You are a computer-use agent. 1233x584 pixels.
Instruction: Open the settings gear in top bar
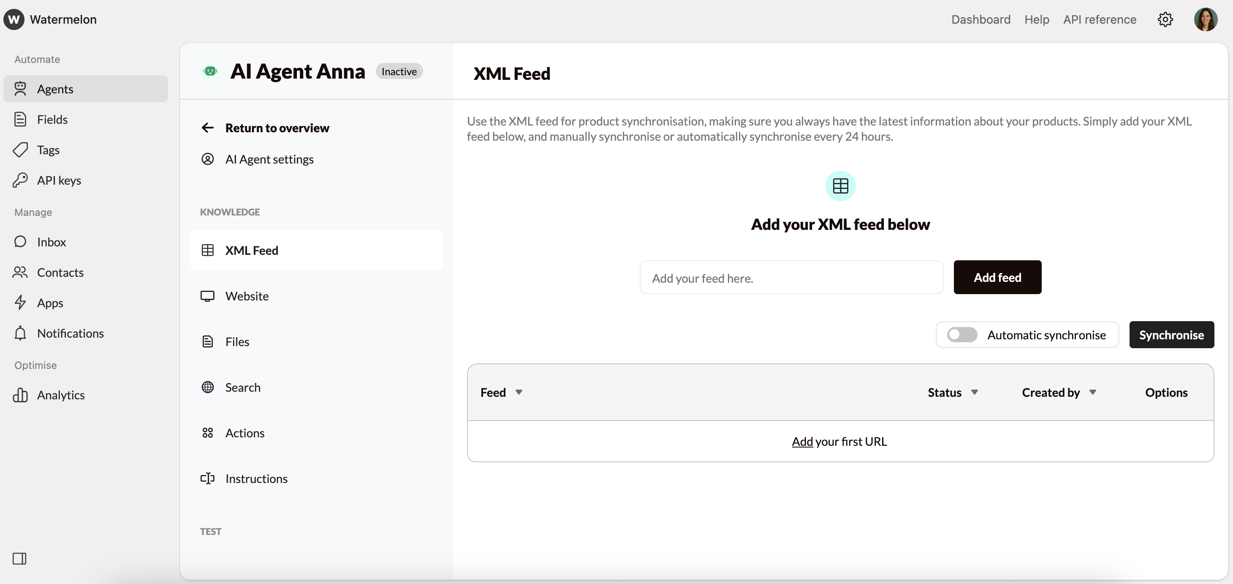[1165, 19]
